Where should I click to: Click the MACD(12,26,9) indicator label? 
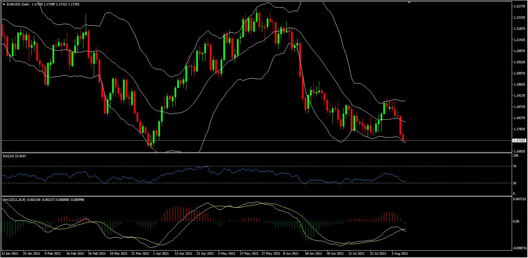[16, 200]
